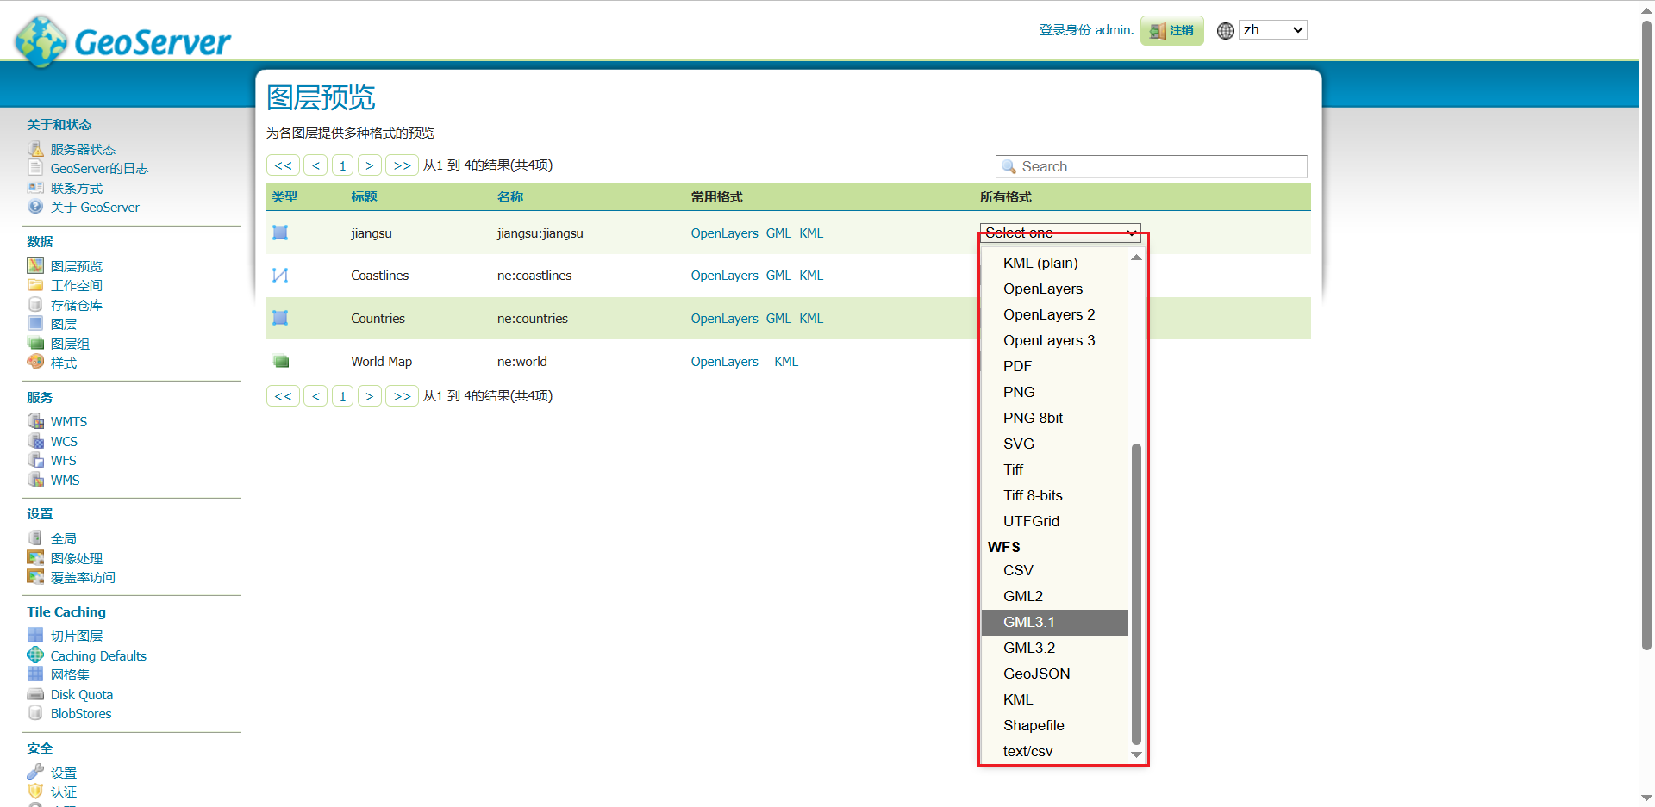
Task: Click the About GeoServer icon
Action: 35,207
